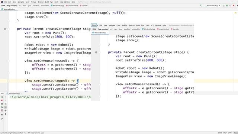Viewport: 238px width, 134px height.
Task: Click the 4 spaces indent setting in status bar
Action: [236, 133]
